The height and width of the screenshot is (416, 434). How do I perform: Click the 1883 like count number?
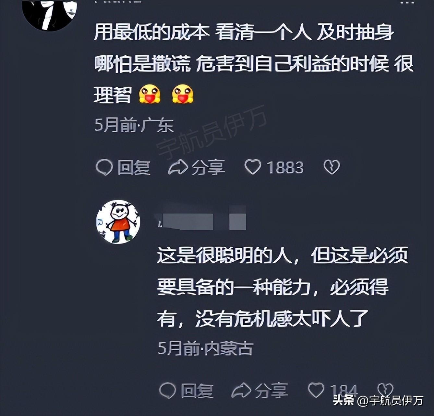pos(285,167)
